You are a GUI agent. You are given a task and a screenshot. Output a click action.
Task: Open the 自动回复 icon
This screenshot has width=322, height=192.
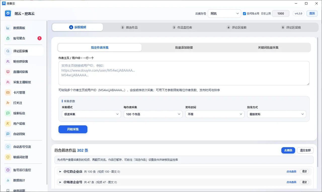[x=8, y=134]
